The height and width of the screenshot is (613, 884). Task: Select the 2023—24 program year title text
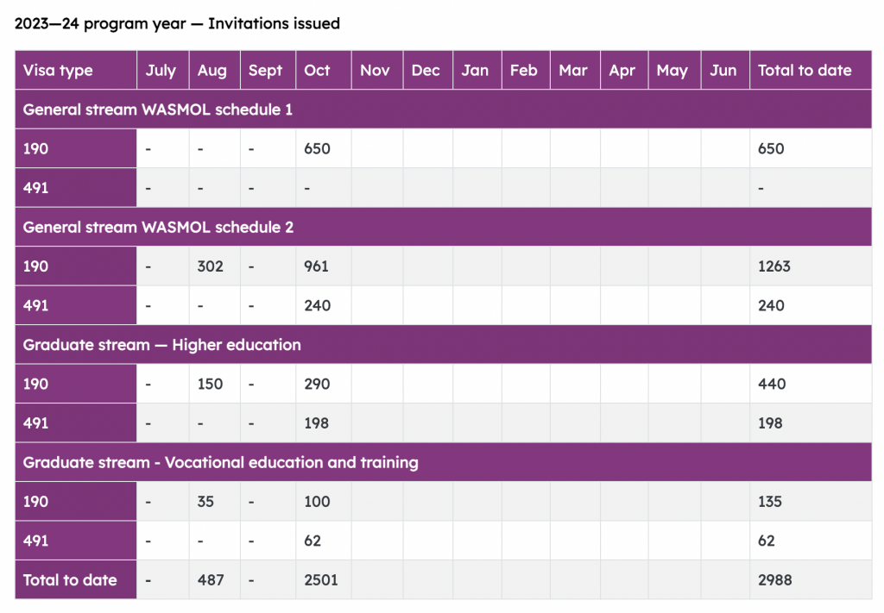[177, 24]
